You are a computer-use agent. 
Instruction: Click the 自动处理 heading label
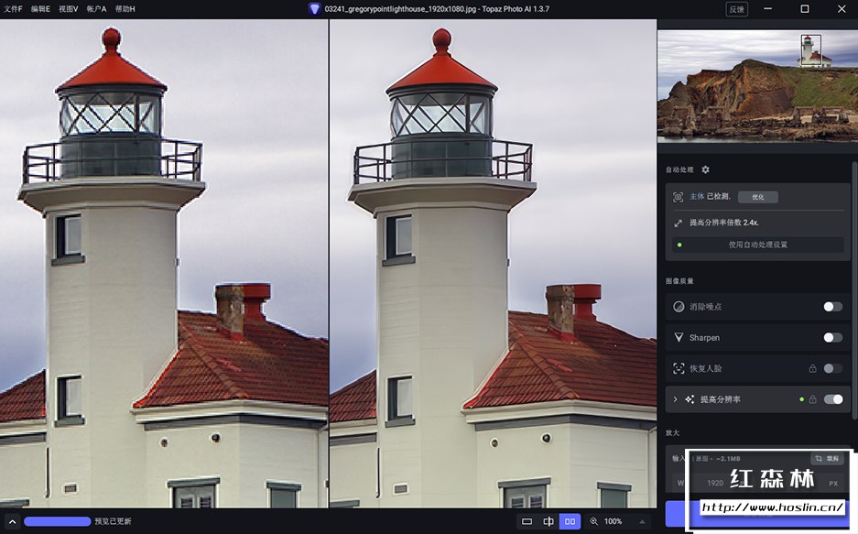click(679, 169)
